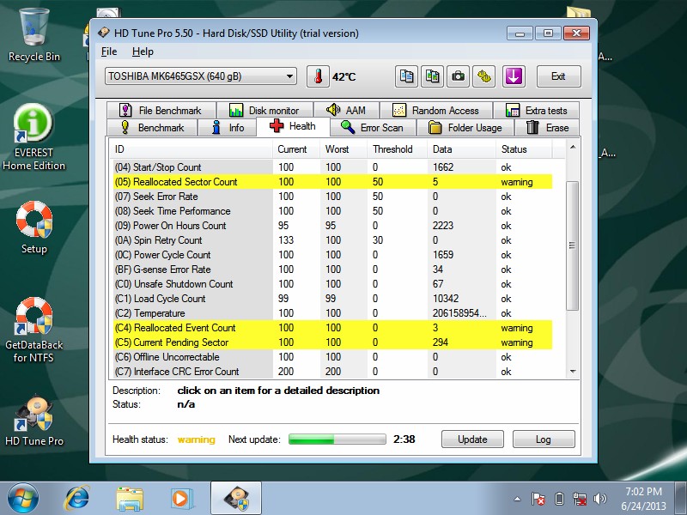This screenshot has width=687, height=515.
Task: Click the battery power tray icon
Action: [559, 499]
